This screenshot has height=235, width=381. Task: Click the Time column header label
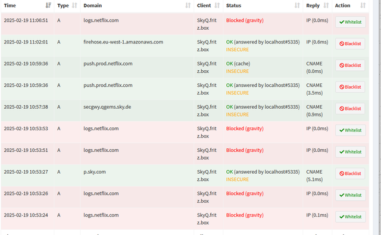point(10,5)
